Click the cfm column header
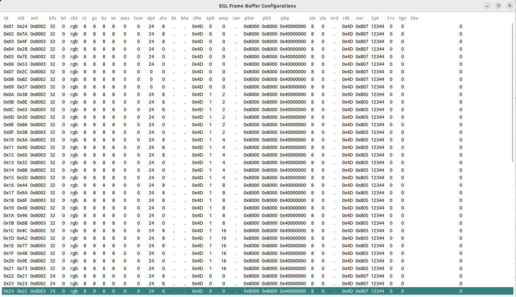This screenshot has height=297, width=516. click(x=197, y=18)
